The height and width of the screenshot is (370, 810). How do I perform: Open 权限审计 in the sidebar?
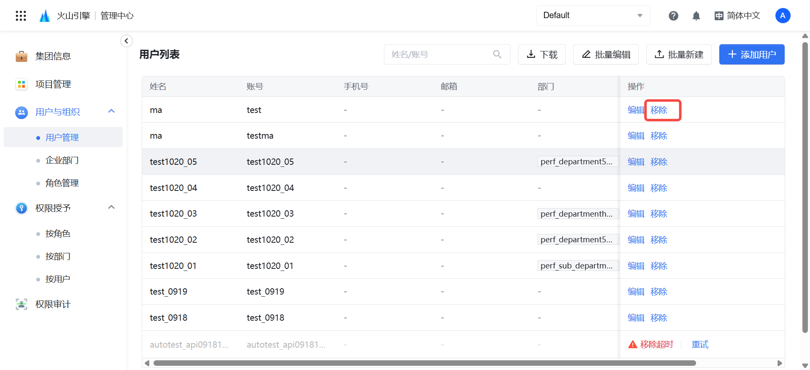(x=53, y=304)
